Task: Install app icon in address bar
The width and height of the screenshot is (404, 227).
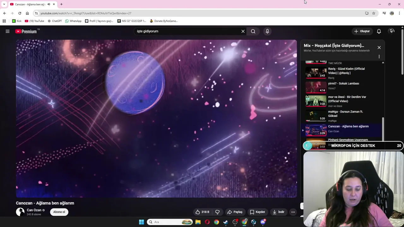Action: [367, 13]
